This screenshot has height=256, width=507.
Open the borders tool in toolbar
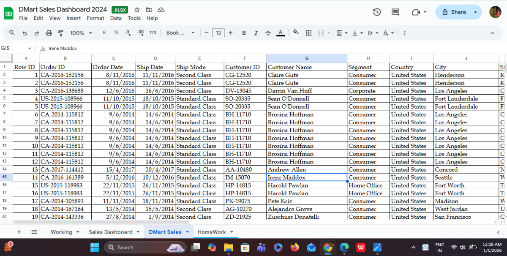pos(309,33)
